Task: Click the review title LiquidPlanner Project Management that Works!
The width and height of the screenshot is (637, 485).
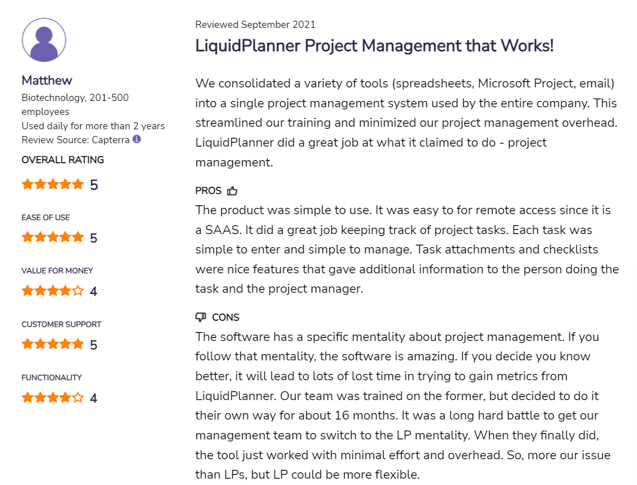Action: point(374,46)
